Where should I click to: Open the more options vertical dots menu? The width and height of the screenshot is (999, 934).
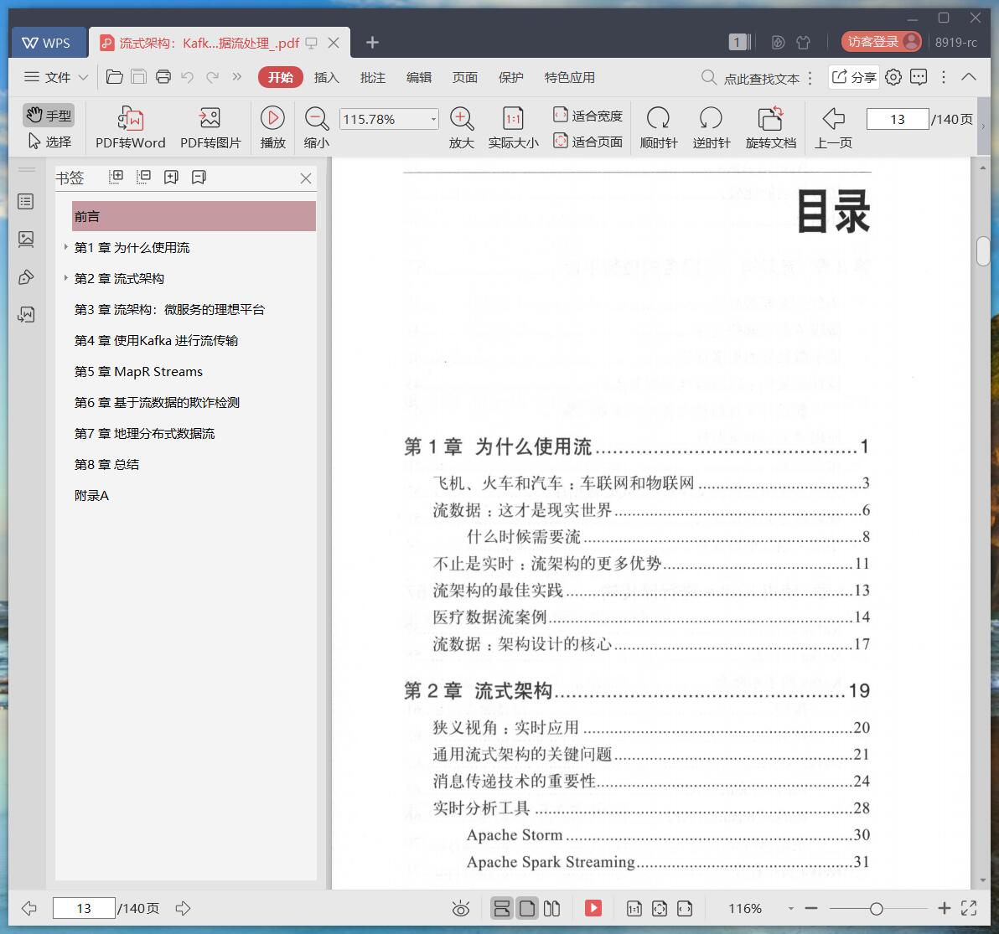click(x=944, y=77)
